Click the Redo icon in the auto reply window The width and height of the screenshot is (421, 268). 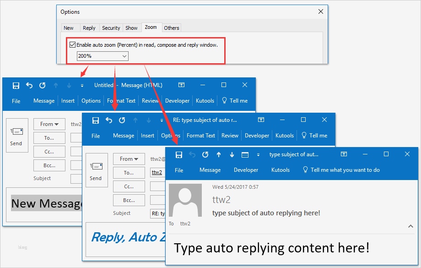click(205, 154)
